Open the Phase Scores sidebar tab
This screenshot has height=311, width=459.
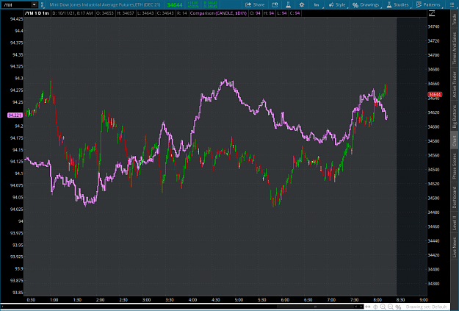click(x=455, y=166)
